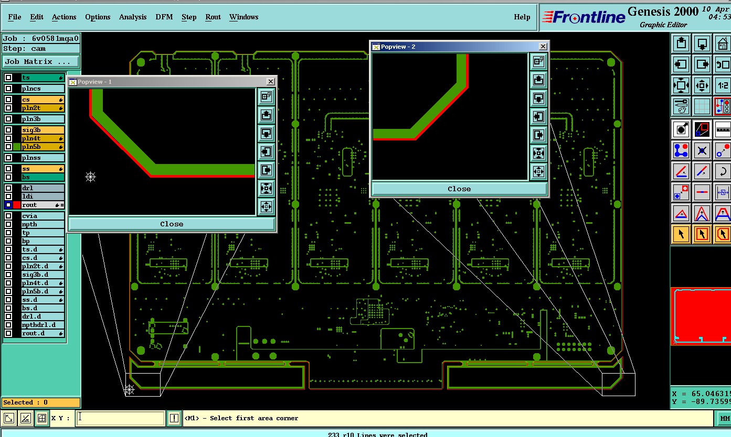This screenshot has width=731, height=437.
Task: Click the traffic light control icon
Action: pos(723,106)
